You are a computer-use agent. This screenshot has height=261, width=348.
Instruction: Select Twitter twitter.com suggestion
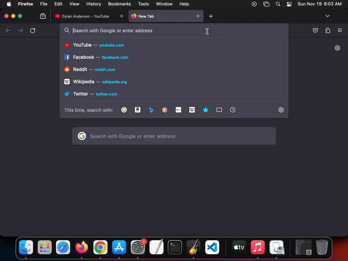174,94
